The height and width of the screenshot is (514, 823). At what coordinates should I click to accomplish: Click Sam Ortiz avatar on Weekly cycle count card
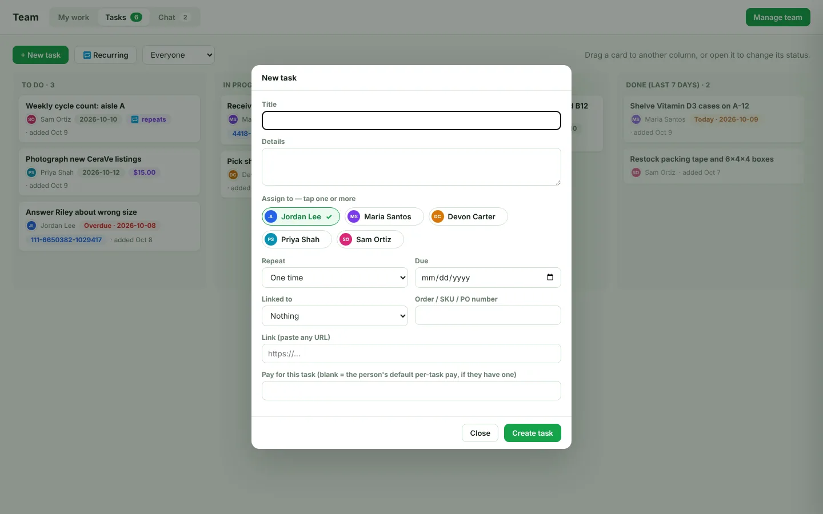coord(31,119)
